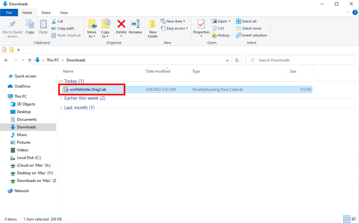Click the Pin to Quick access icon

pyautogui.click(x=12, y=28)
